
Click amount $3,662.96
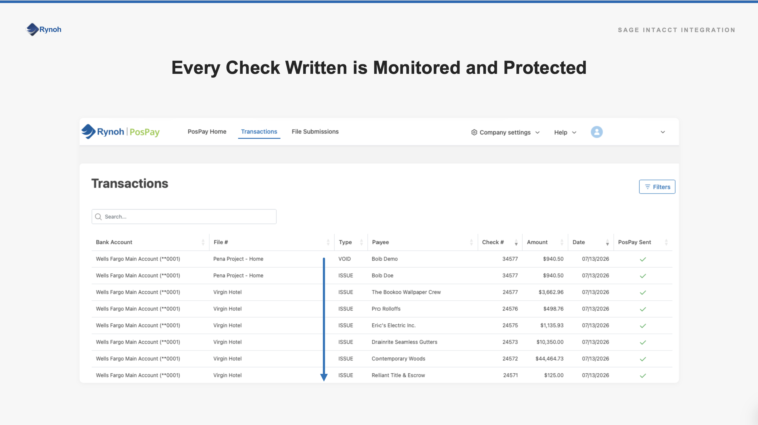click(x=551, y=292)
